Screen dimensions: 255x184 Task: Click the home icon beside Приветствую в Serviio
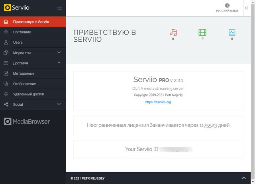(x=6, y=21)
